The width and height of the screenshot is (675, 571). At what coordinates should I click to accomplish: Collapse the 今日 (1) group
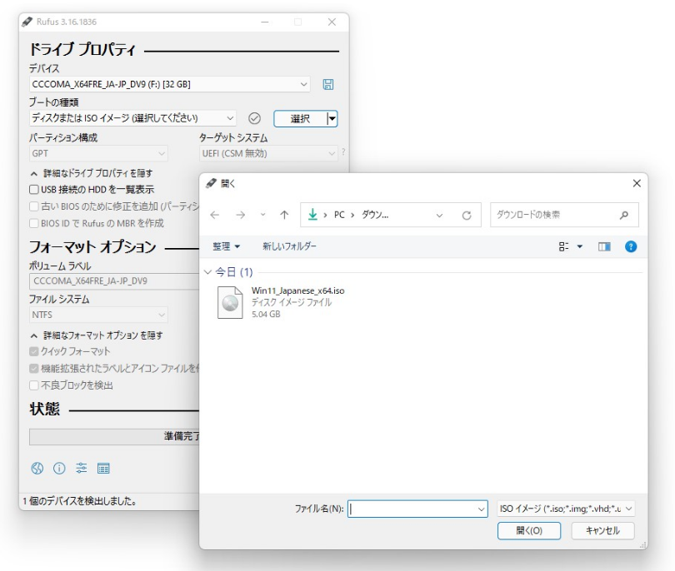coord(208,271)
